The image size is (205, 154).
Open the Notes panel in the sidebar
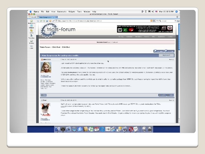click(31, 31)
